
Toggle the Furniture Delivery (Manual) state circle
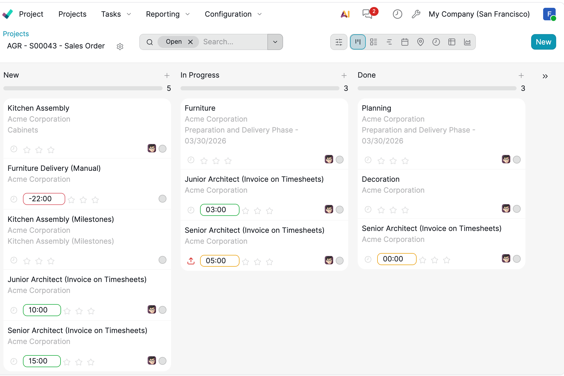click(162, 199)
